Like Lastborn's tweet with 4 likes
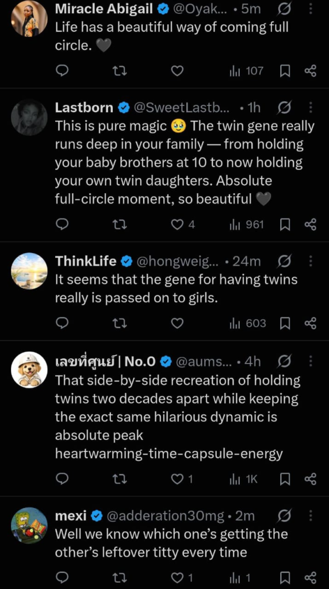Screen dimensions: 329x589 click(183, 225)
